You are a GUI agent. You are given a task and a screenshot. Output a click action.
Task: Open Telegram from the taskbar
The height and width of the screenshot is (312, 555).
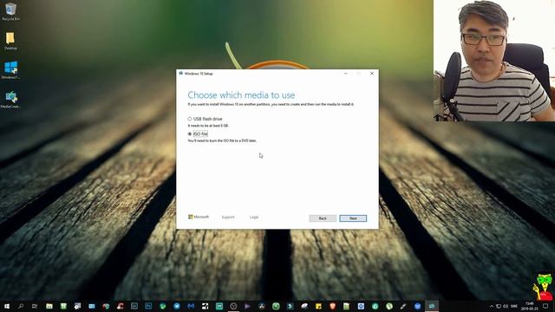click(x=177, y=306)
